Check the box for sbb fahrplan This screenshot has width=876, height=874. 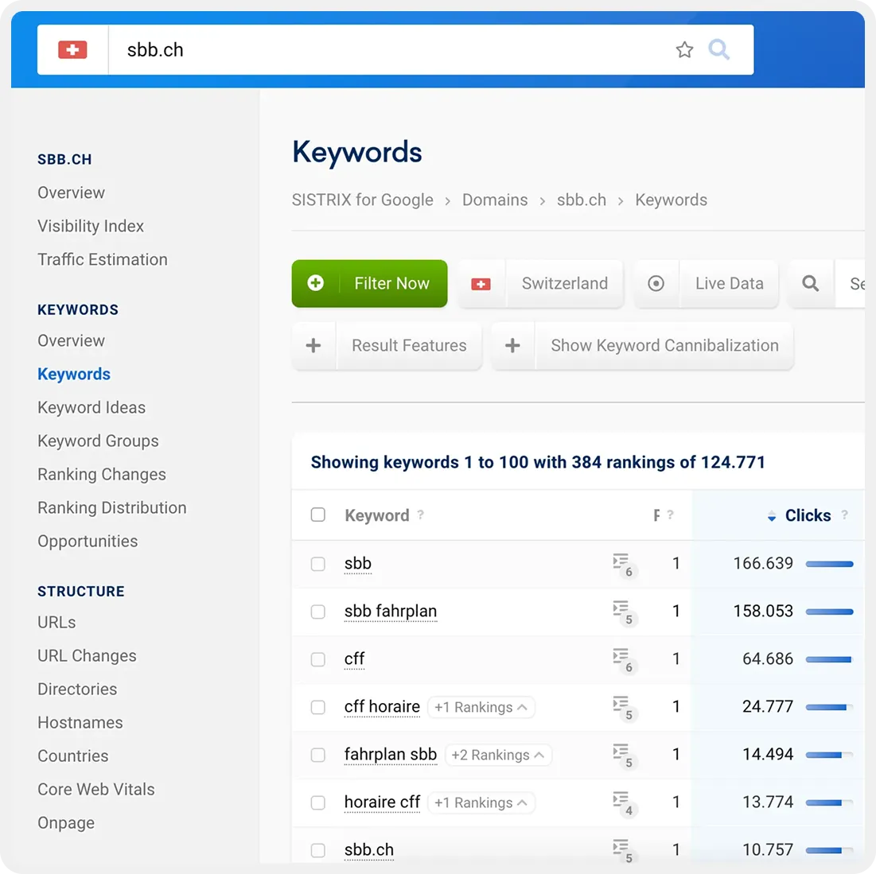pyautogui.click(x=318, y=612)
